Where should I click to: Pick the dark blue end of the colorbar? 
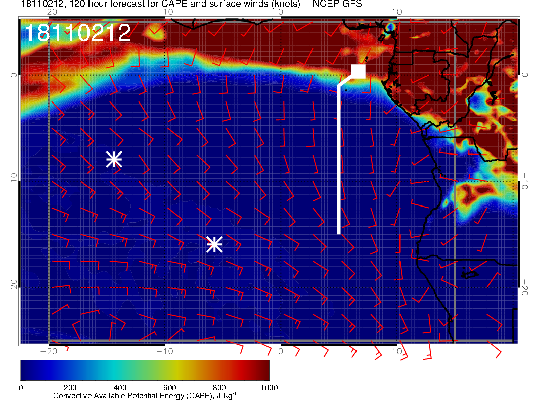(x=26, y=370)
